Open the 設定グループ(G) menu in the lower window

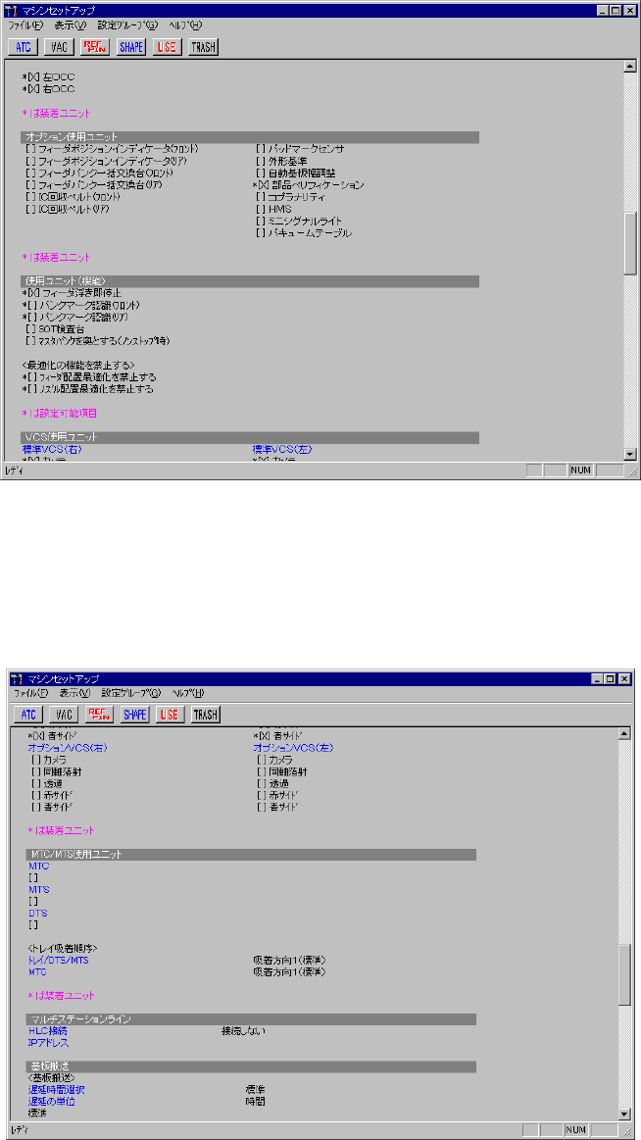131,693
